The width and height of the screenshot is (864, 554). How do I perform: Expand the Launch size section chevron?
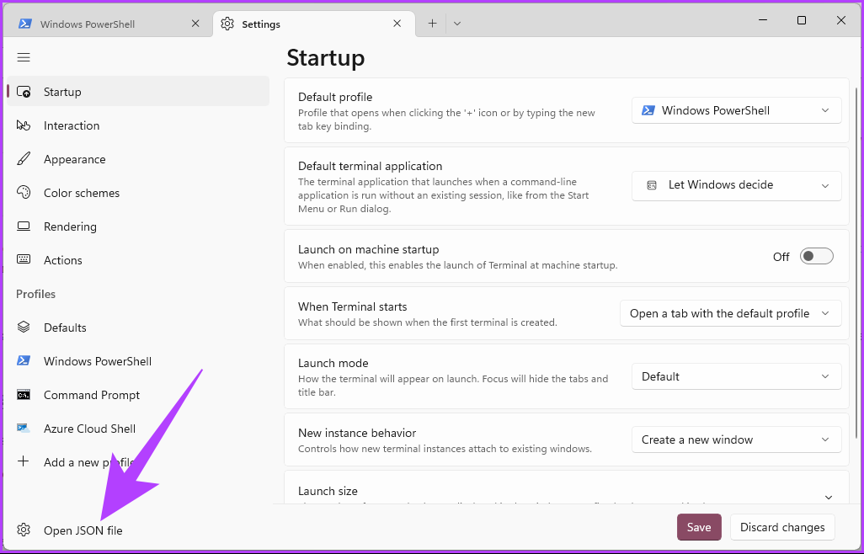pyautogui.click(x=828, y=498)
